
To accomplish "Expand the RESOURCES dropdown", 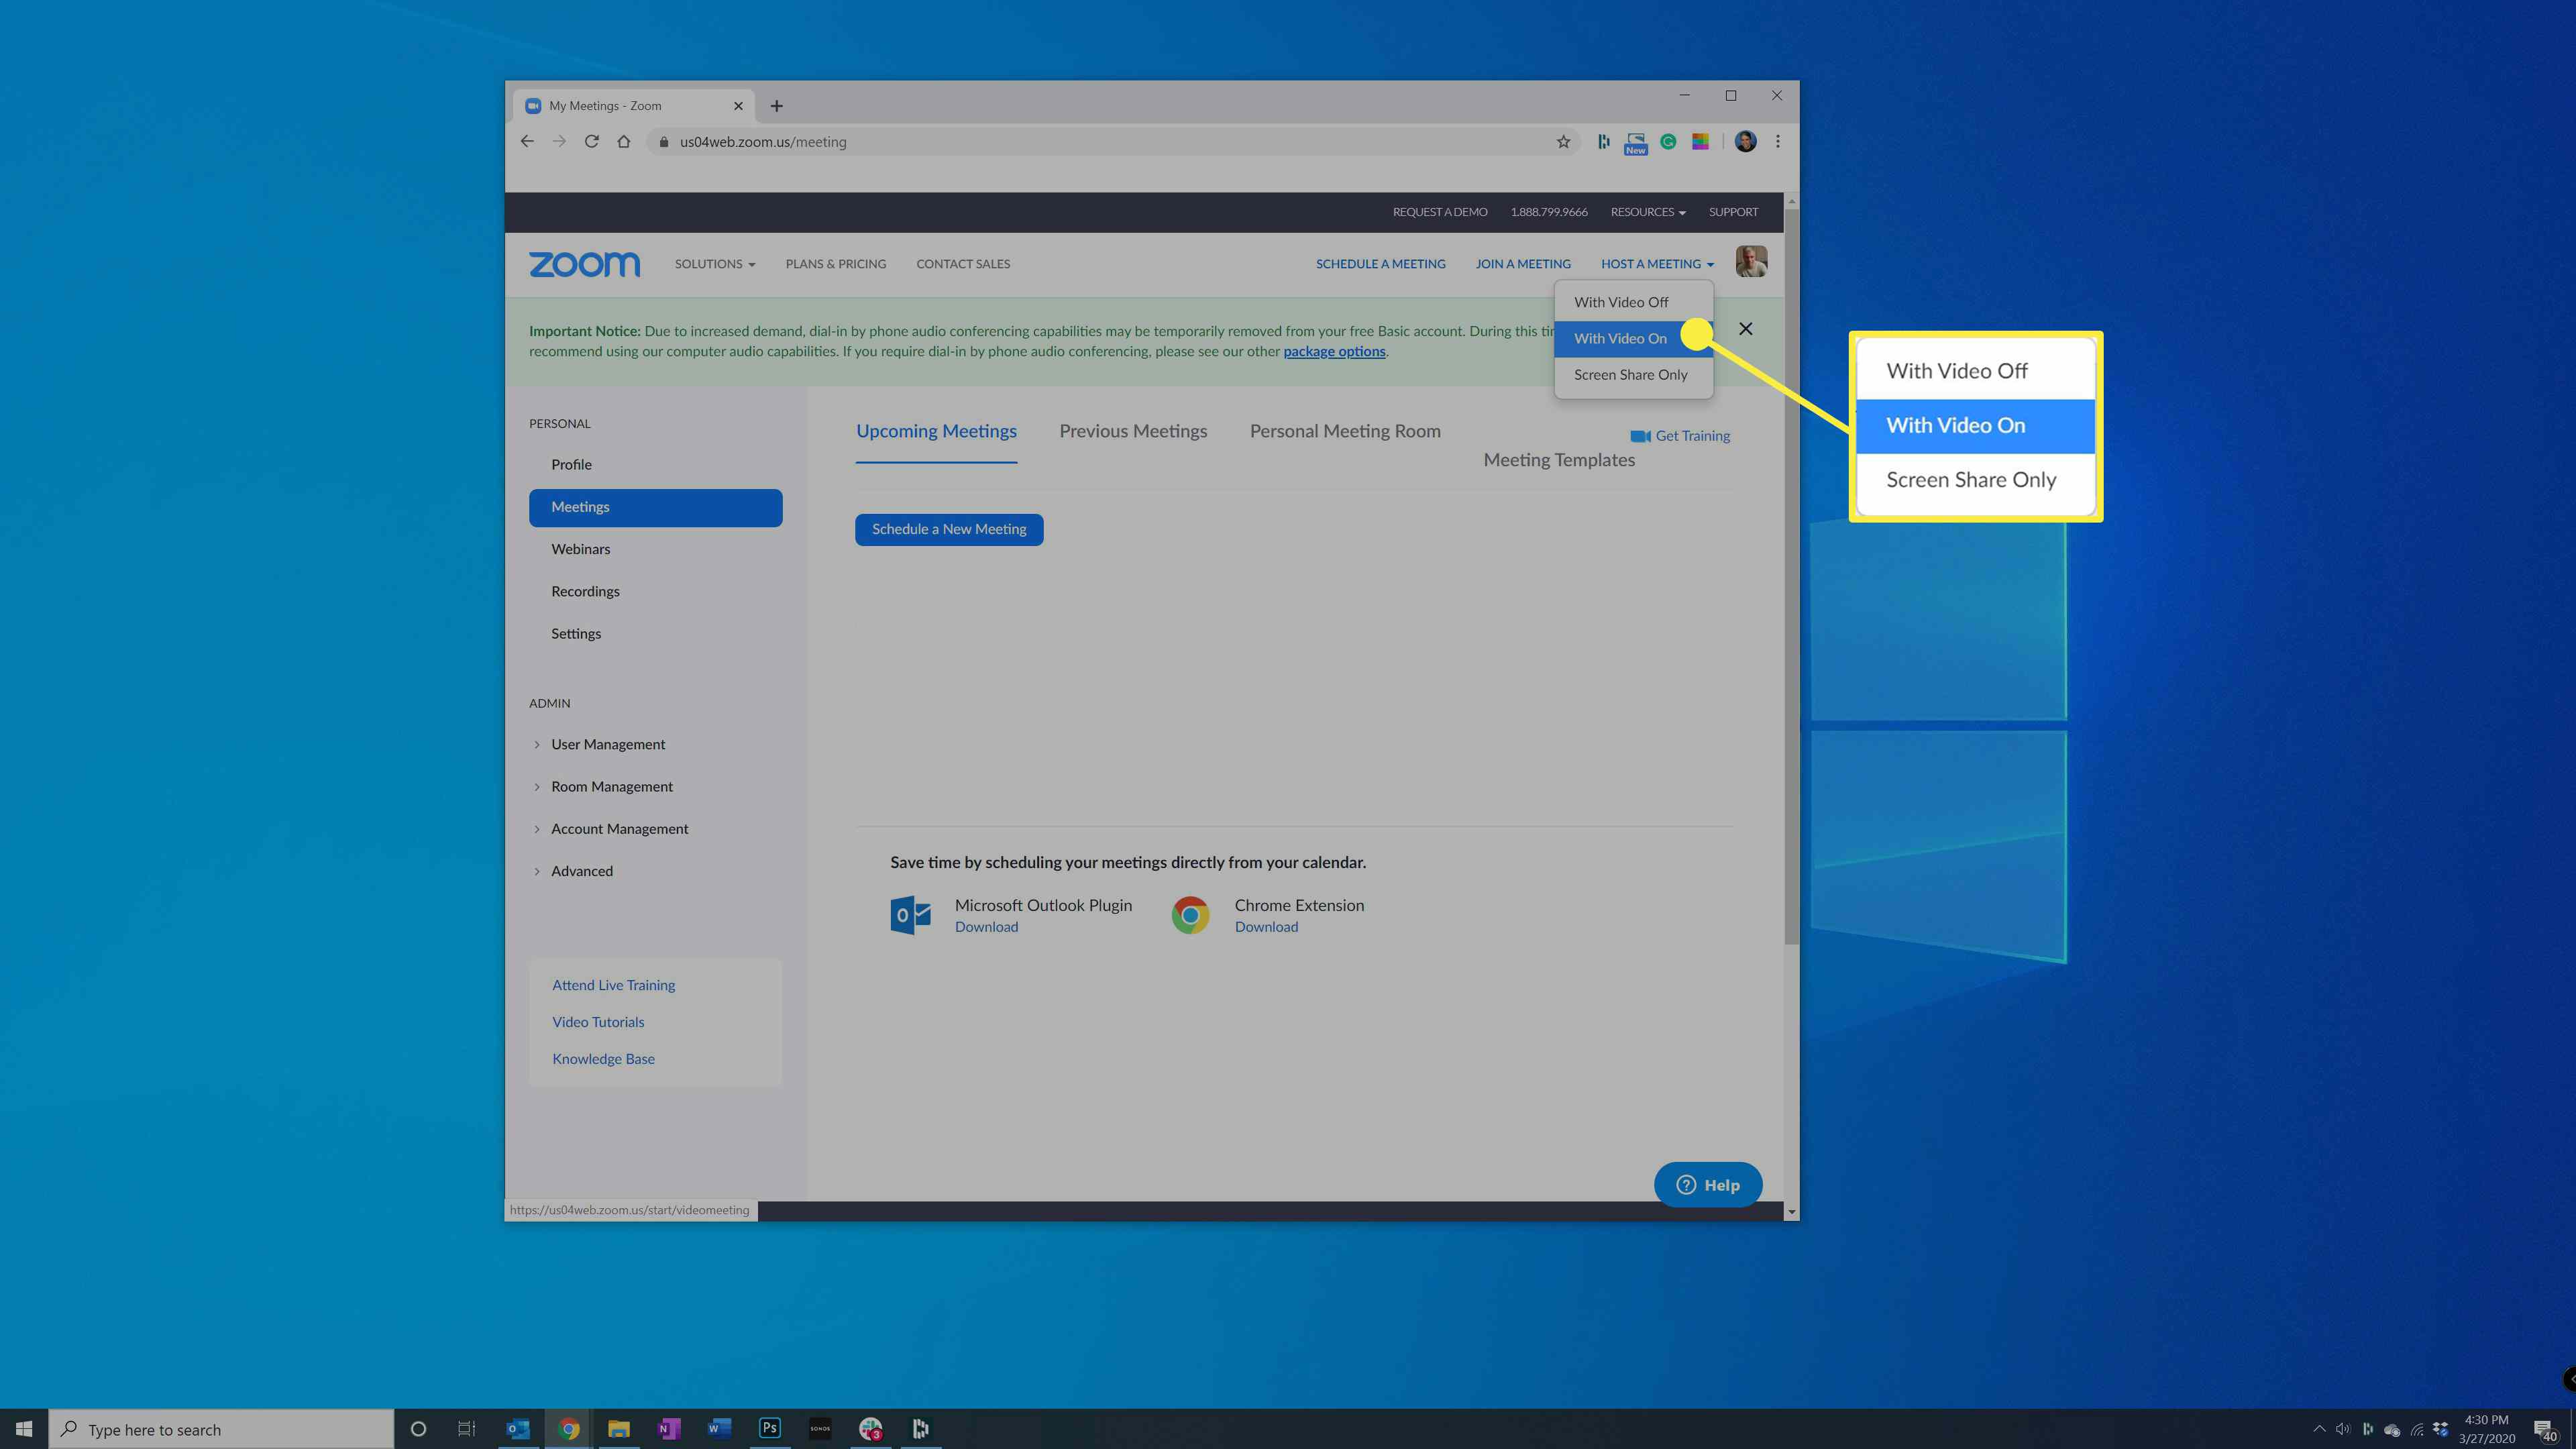I will [x=1647, y=212].
